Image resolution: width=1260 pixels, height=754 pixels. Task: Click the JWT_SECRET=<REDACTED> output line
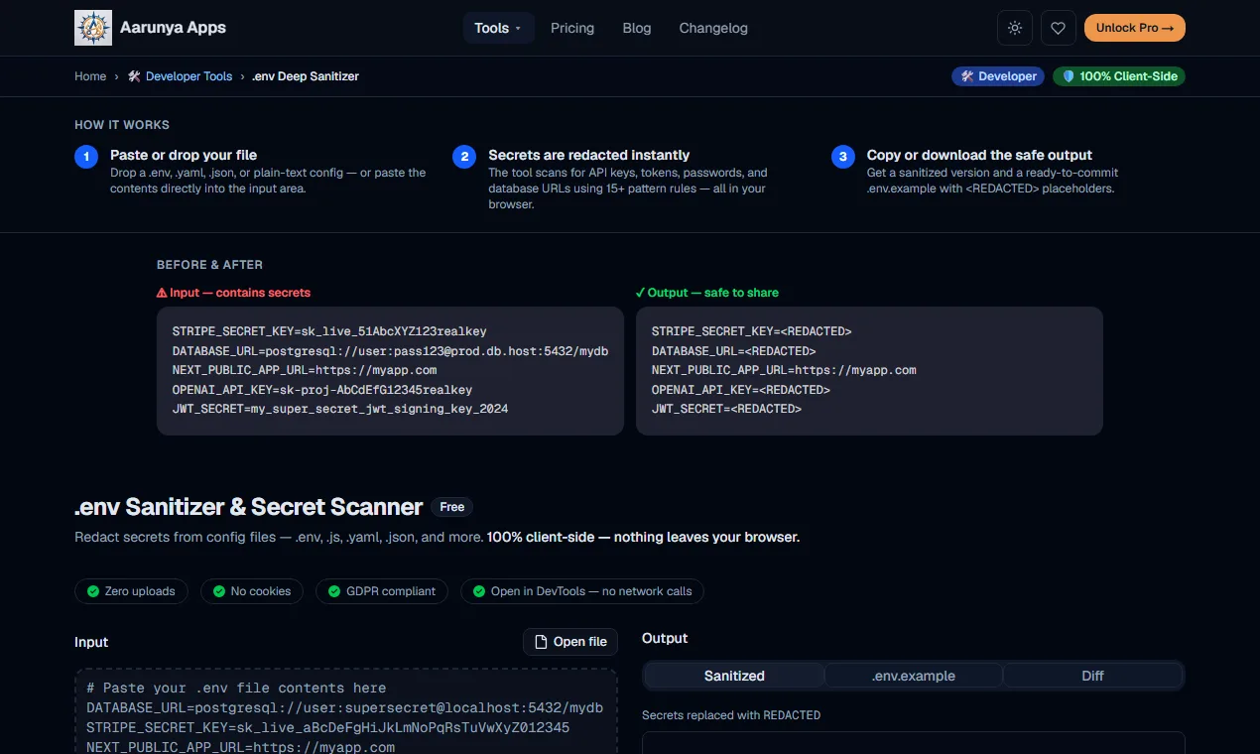tap(726, 409)
